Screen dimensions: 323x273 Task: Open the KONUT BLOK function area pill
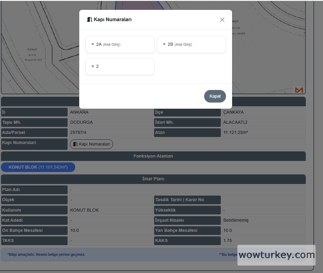[x=38, y=167]
